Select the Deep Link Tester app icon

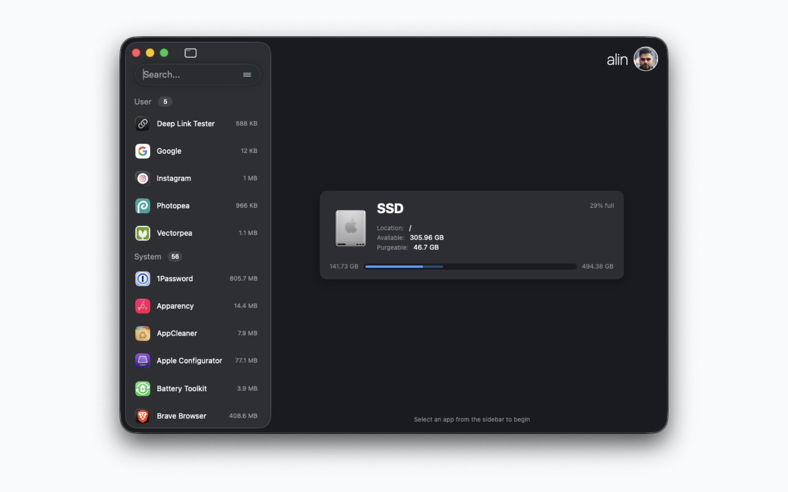coord(142,123)
